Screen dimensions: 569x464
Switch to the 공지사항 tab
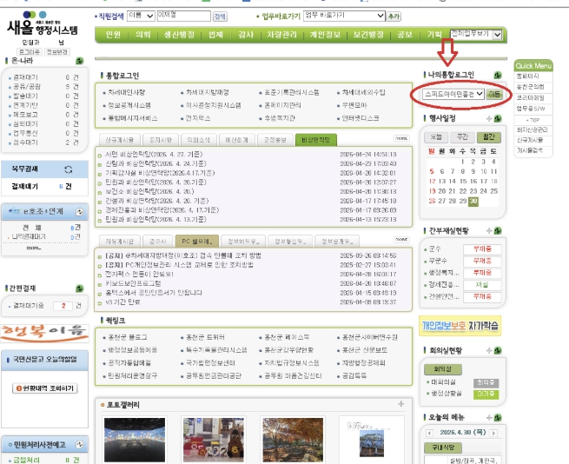coord(161,140)
